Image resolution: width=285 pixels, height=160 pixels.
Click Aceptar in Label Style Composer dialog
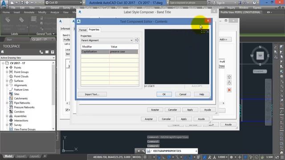point(155,110)
